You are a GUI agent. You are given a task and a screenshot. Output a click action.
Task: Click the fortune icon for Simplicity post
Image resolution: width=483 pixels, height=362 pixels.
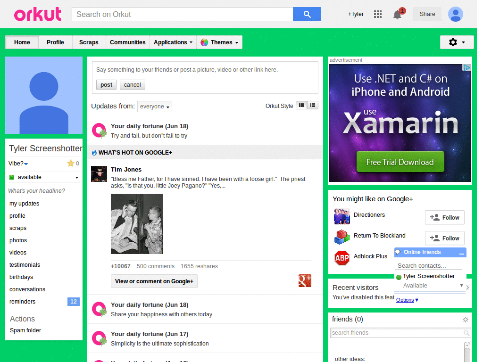99,338
